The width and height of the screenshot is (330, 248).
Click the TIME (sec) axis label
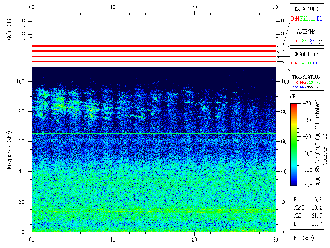click(301, 238)
